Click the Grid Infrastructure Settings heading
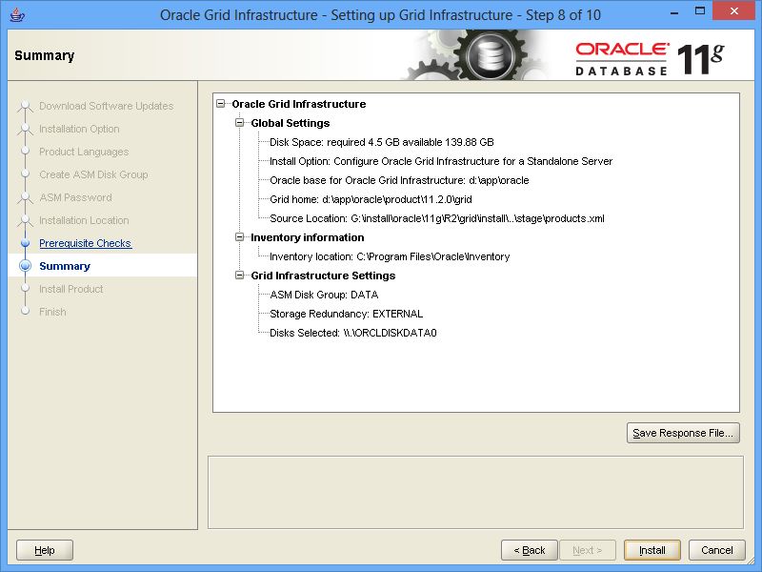 point(323,276)
